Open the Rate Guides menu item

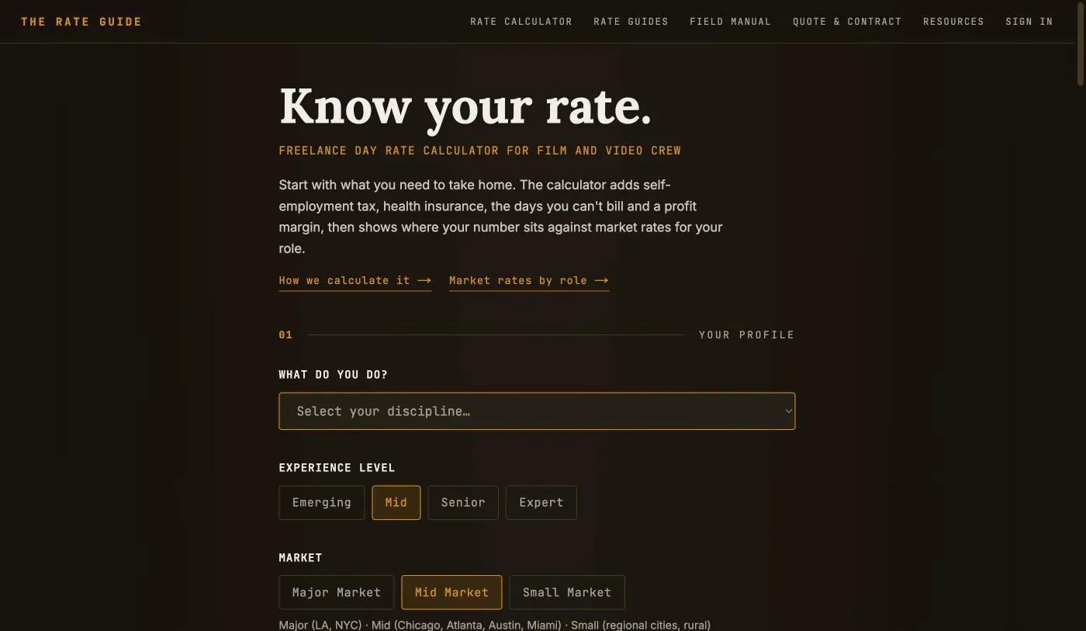(631, 22)
